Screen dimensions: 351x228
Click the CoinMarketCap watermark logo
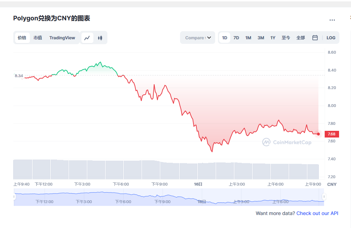click(x=287, y=142)
